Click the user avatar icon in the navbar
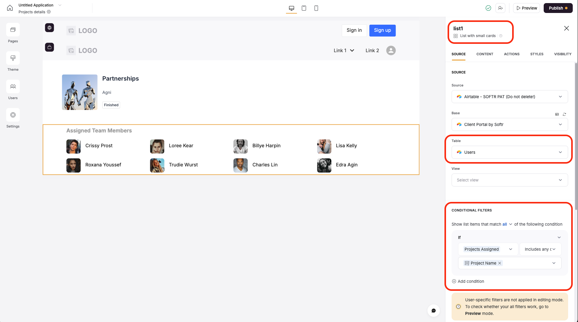The image size is (578, 322). point(391,50)
